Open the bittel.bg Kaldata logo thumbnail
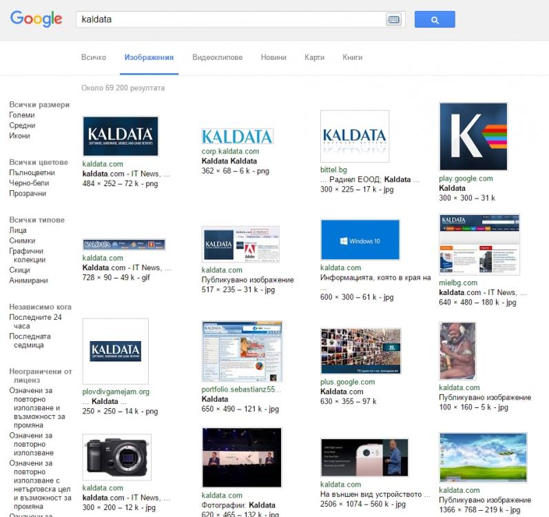Screen dimensions: 549x517 click(x=355, y=136)
